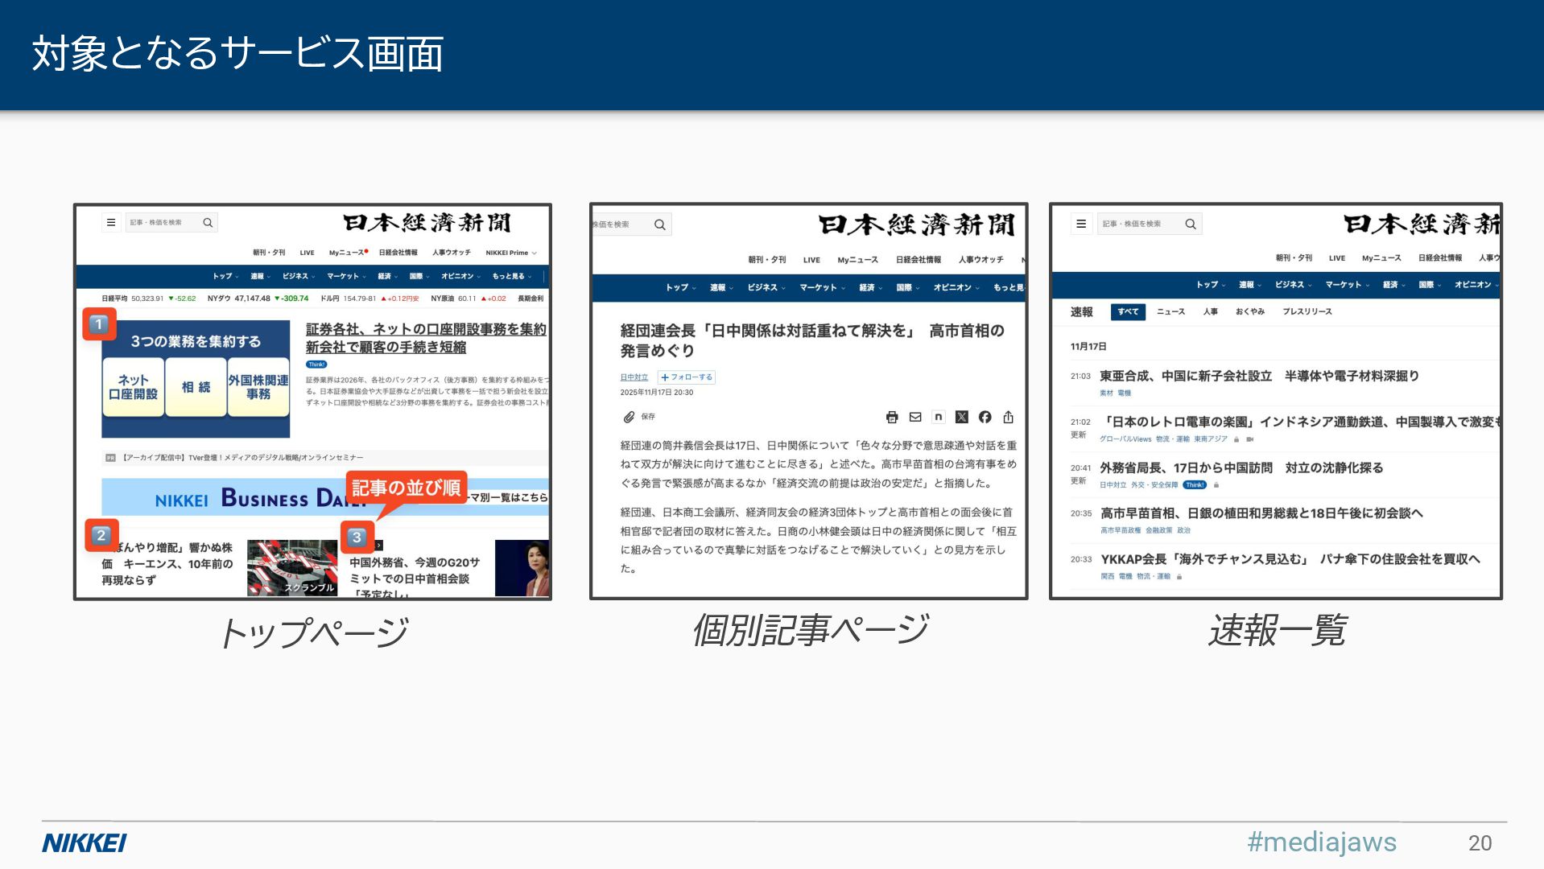Image resolution: width=1544 pixels, height=869 pixels.
Task: Expand ビジネス dropdown in top page nav
Action: (x=299, y=276)
